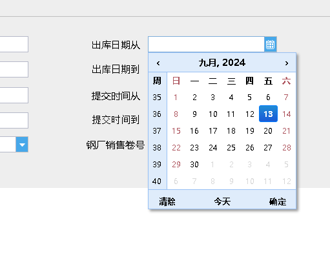Click week number 40 in the 周 column
The height and width of the screenshot is (259, 330).
(157, 181)
